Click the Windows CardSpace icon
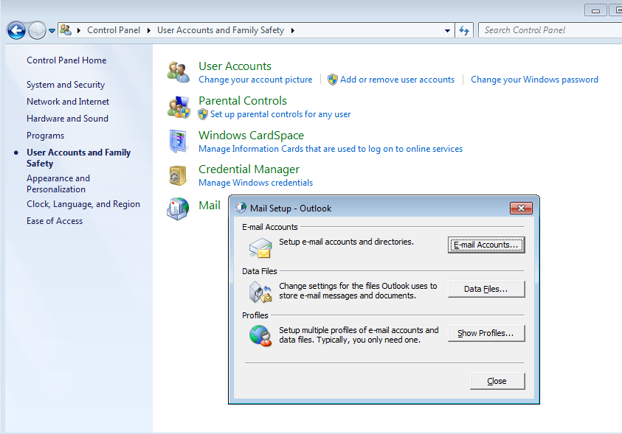 click(x=178, y=141)
